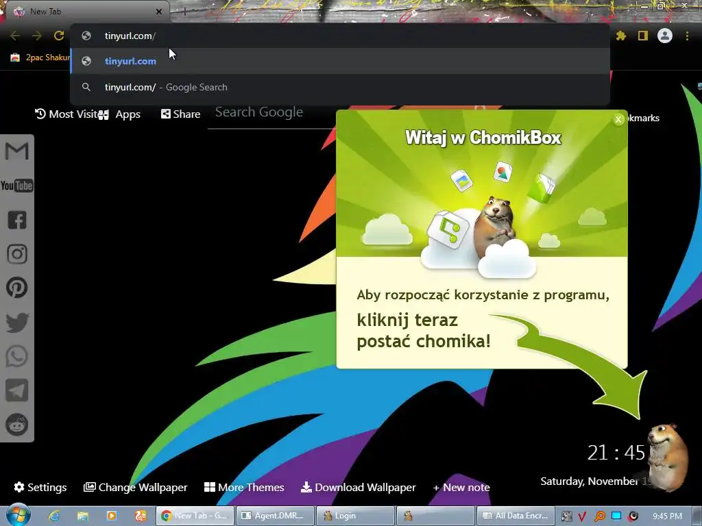Open Chrome three-dot menu
This screenshot has height=526, width=702.
(x=687, y=36)
